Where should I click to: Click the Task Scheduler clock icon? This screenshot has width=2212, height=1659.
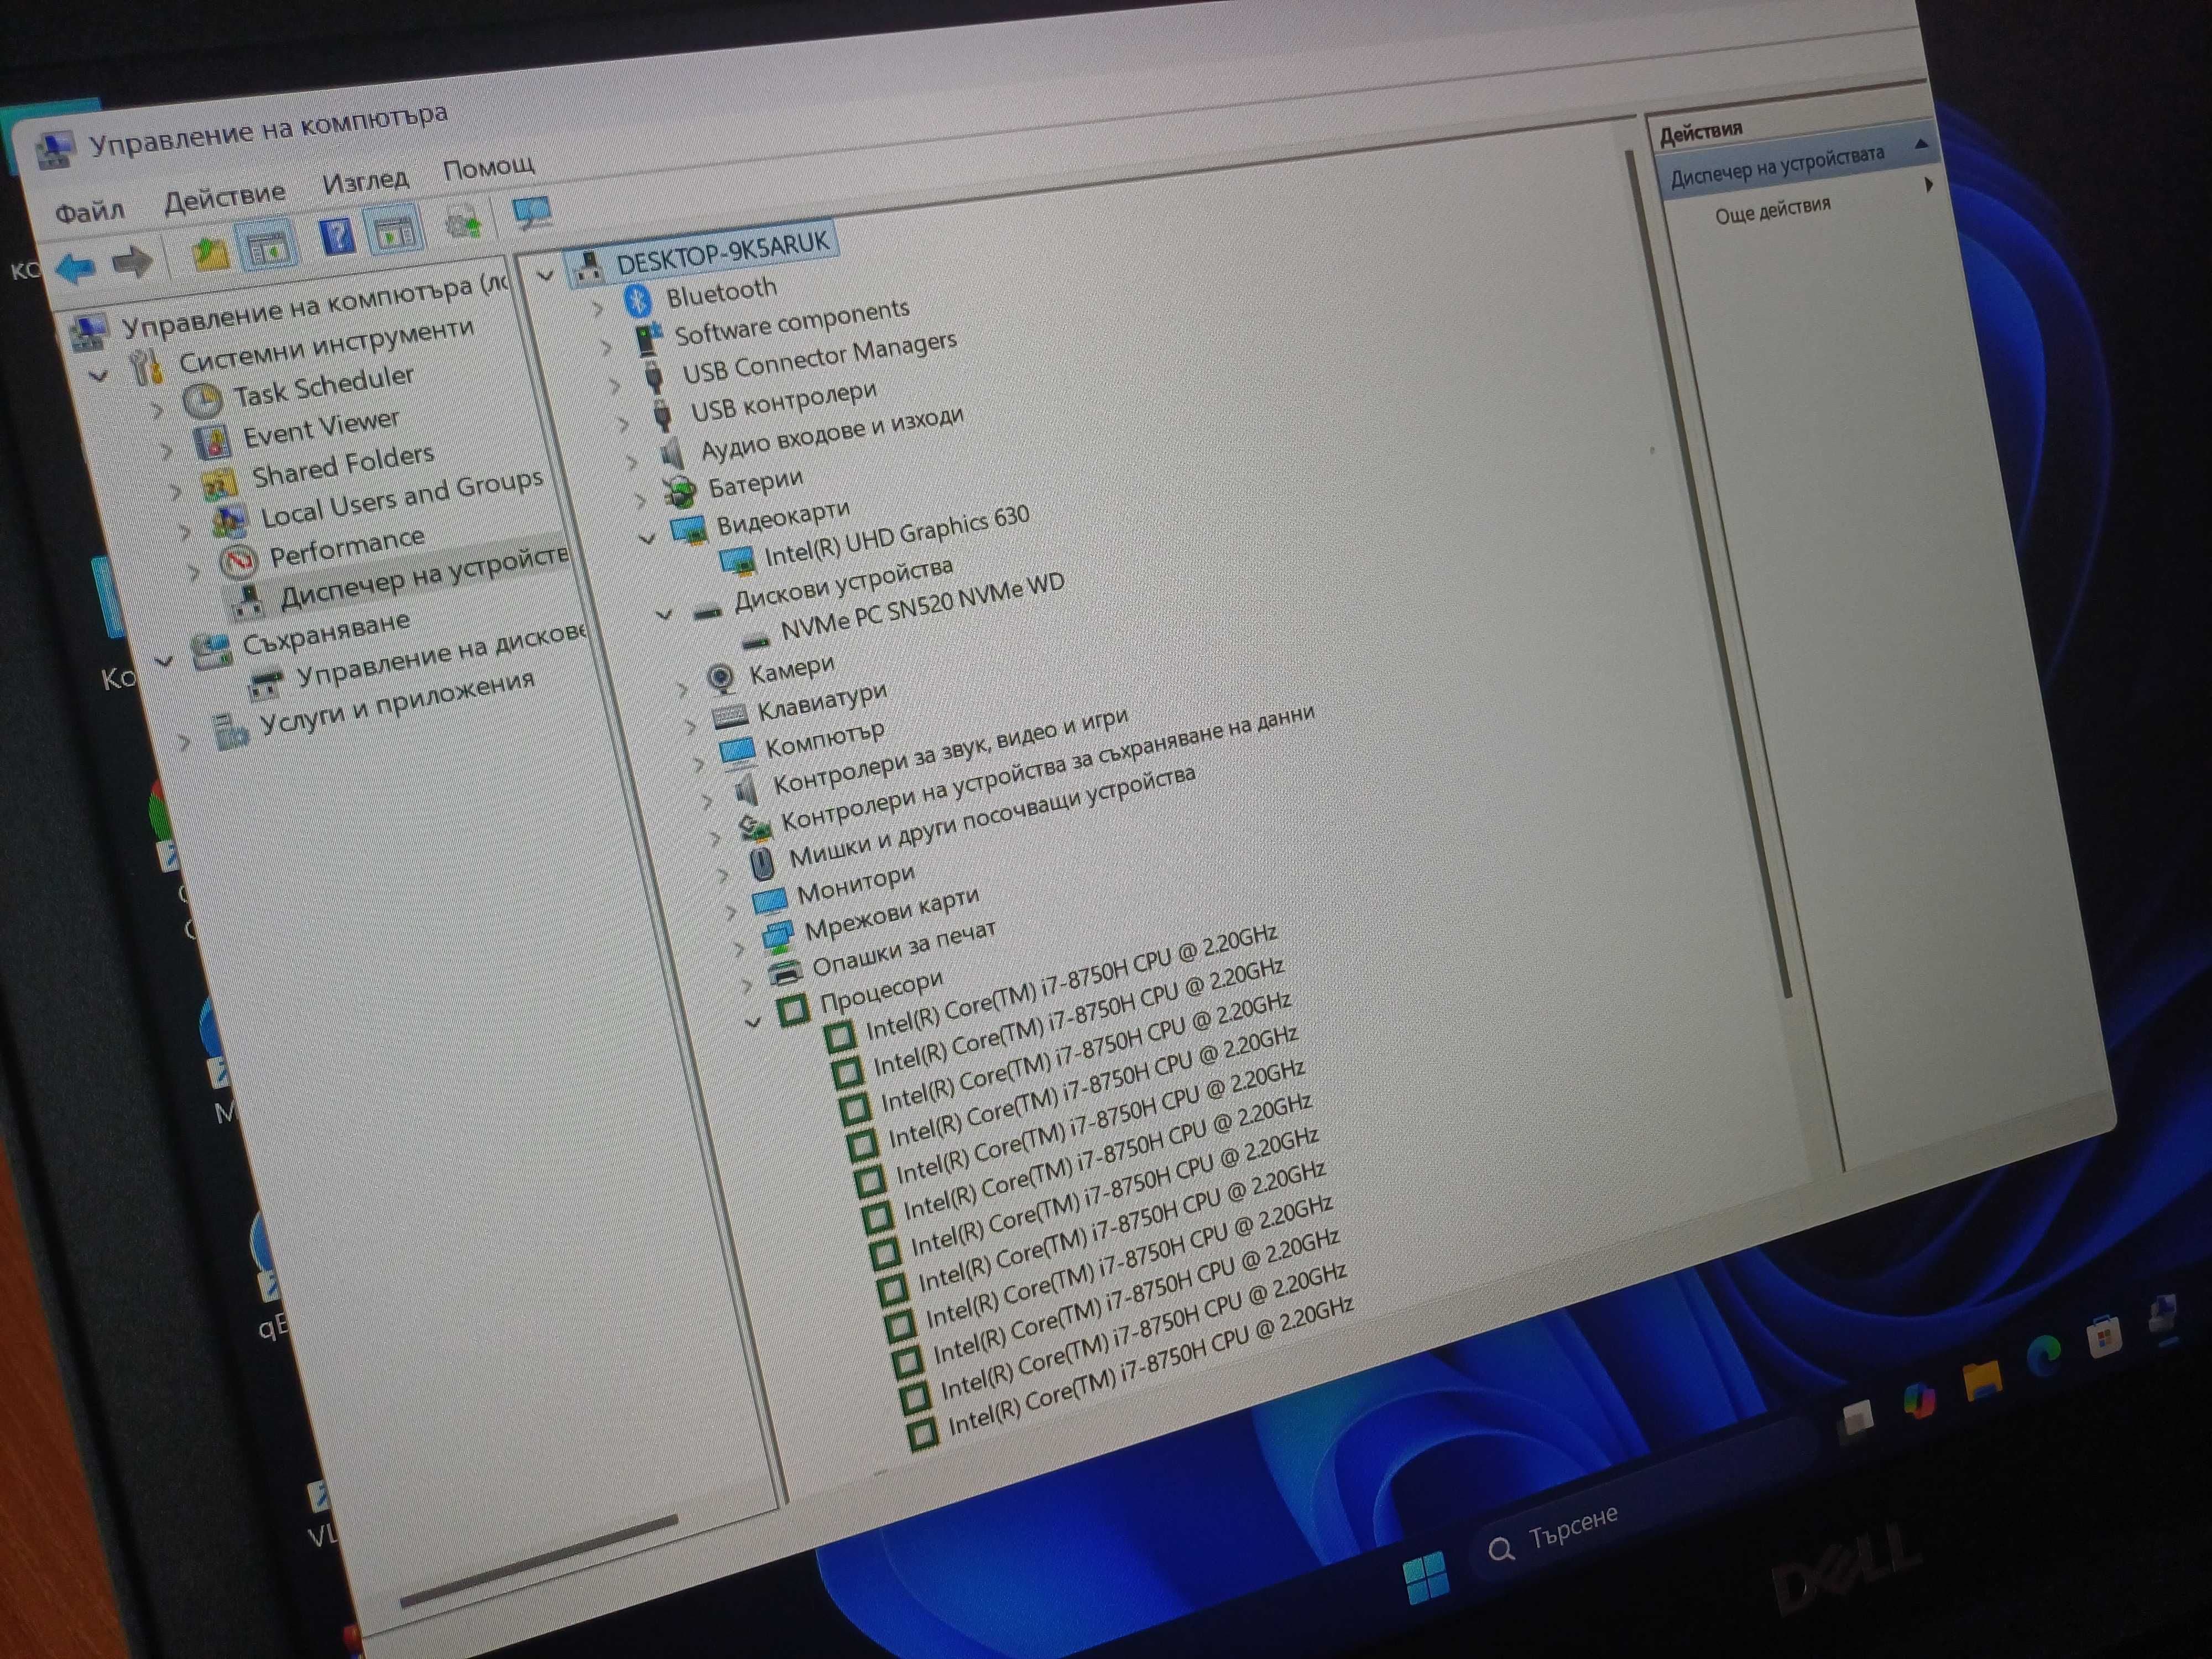[203, 402]
